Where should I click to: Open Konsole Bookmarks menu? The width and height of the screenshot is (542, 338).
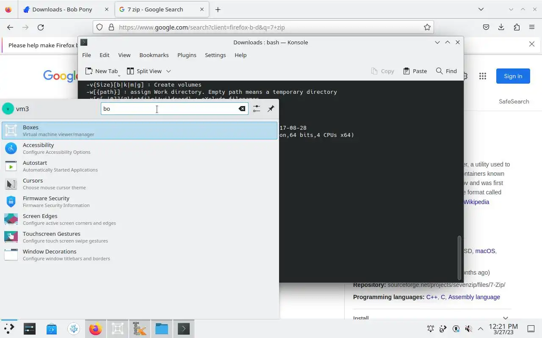pos(154,55)
